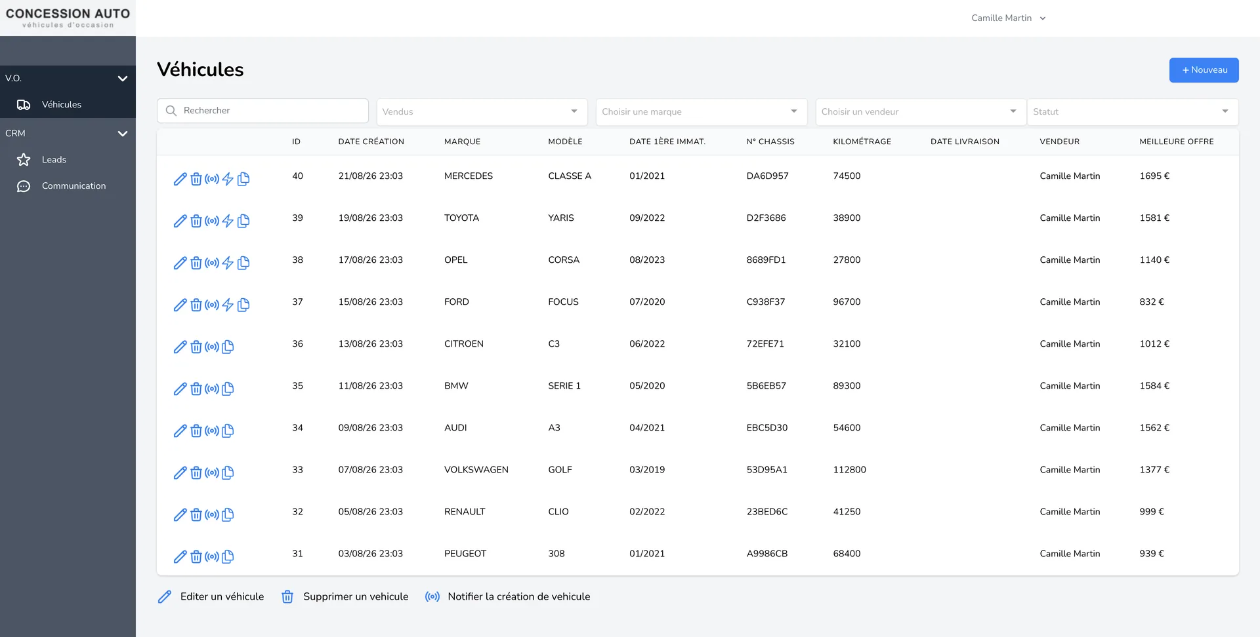Go to Véhicules in the sidebar
Screen dimensions: 1260x637
(68, 104)
